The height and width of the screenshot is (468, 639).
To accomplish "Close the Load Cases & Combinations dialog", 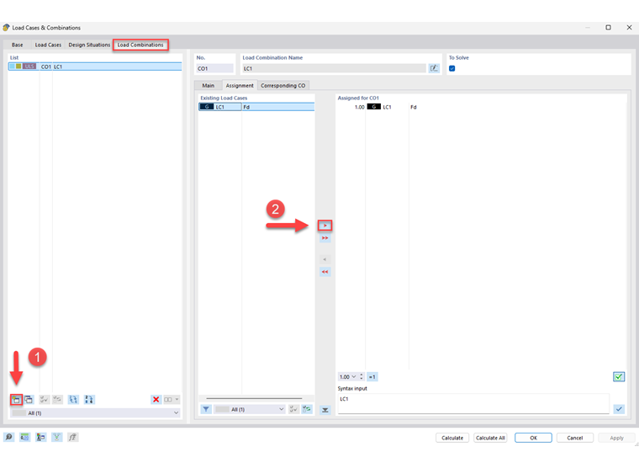I will [629, 27].
